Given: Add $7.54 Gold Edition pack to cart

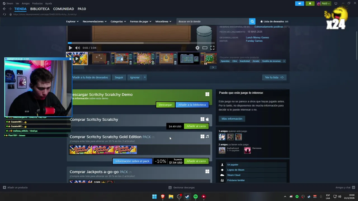Looking at the screenshot, I should (196, 161).
